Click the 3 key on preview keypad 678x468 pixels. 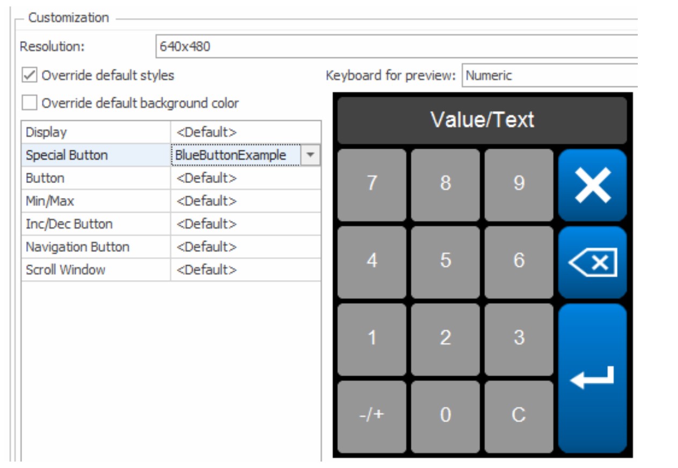[519, 340]
